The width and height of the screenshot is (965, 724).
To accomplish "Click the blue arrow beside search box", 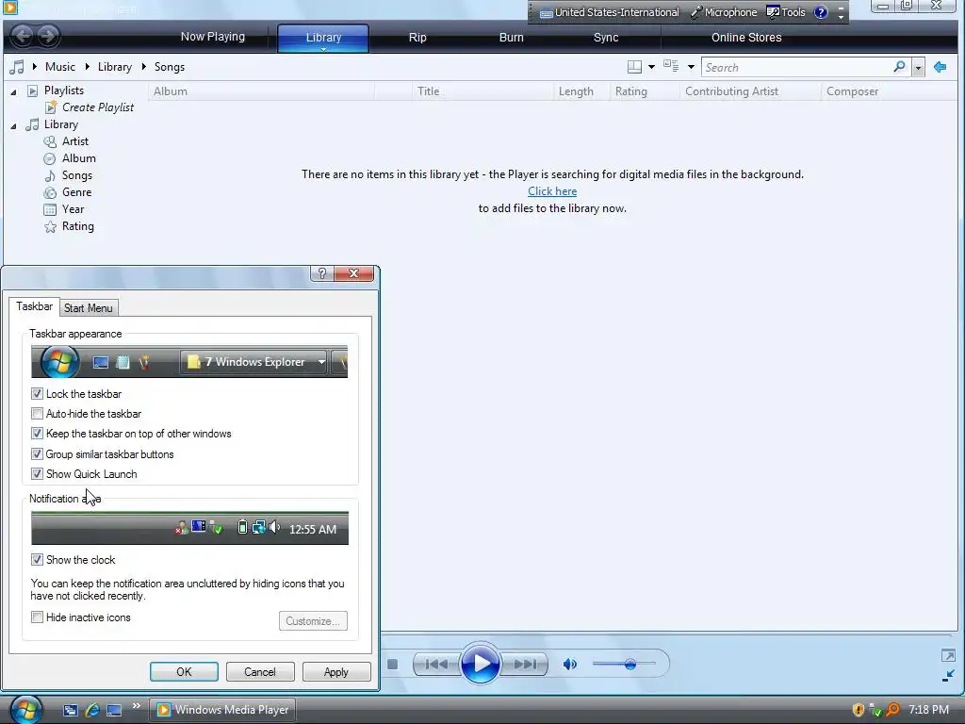I will tap(940, 67).
